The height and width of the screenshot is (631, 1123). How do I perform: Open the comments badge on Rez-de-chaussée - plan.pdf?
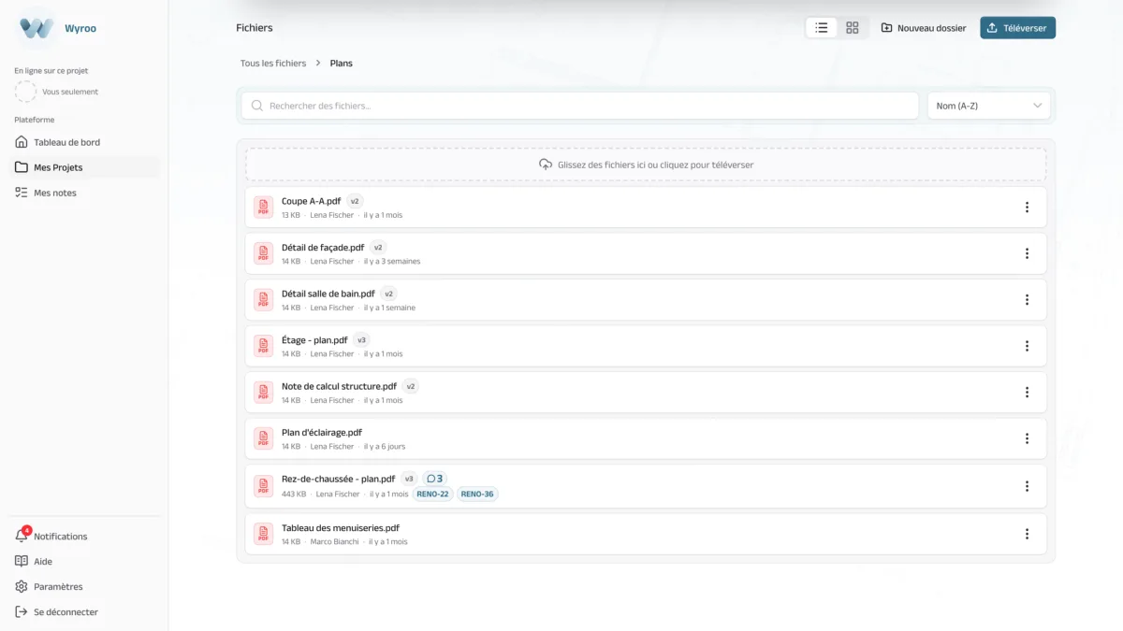point(434,479)
